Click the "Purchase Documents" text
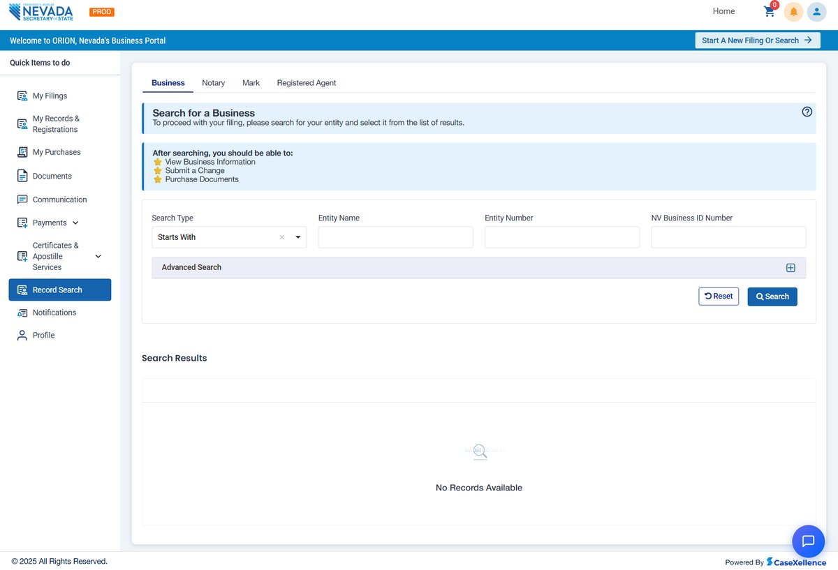The image size is (838, 570). (202, 179)
